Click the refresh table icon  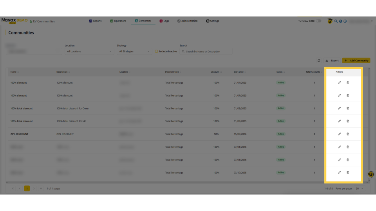319,61
